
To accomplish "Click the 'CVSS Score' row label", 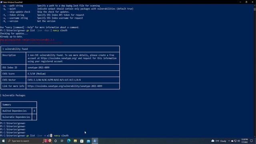I will (8, 74).
